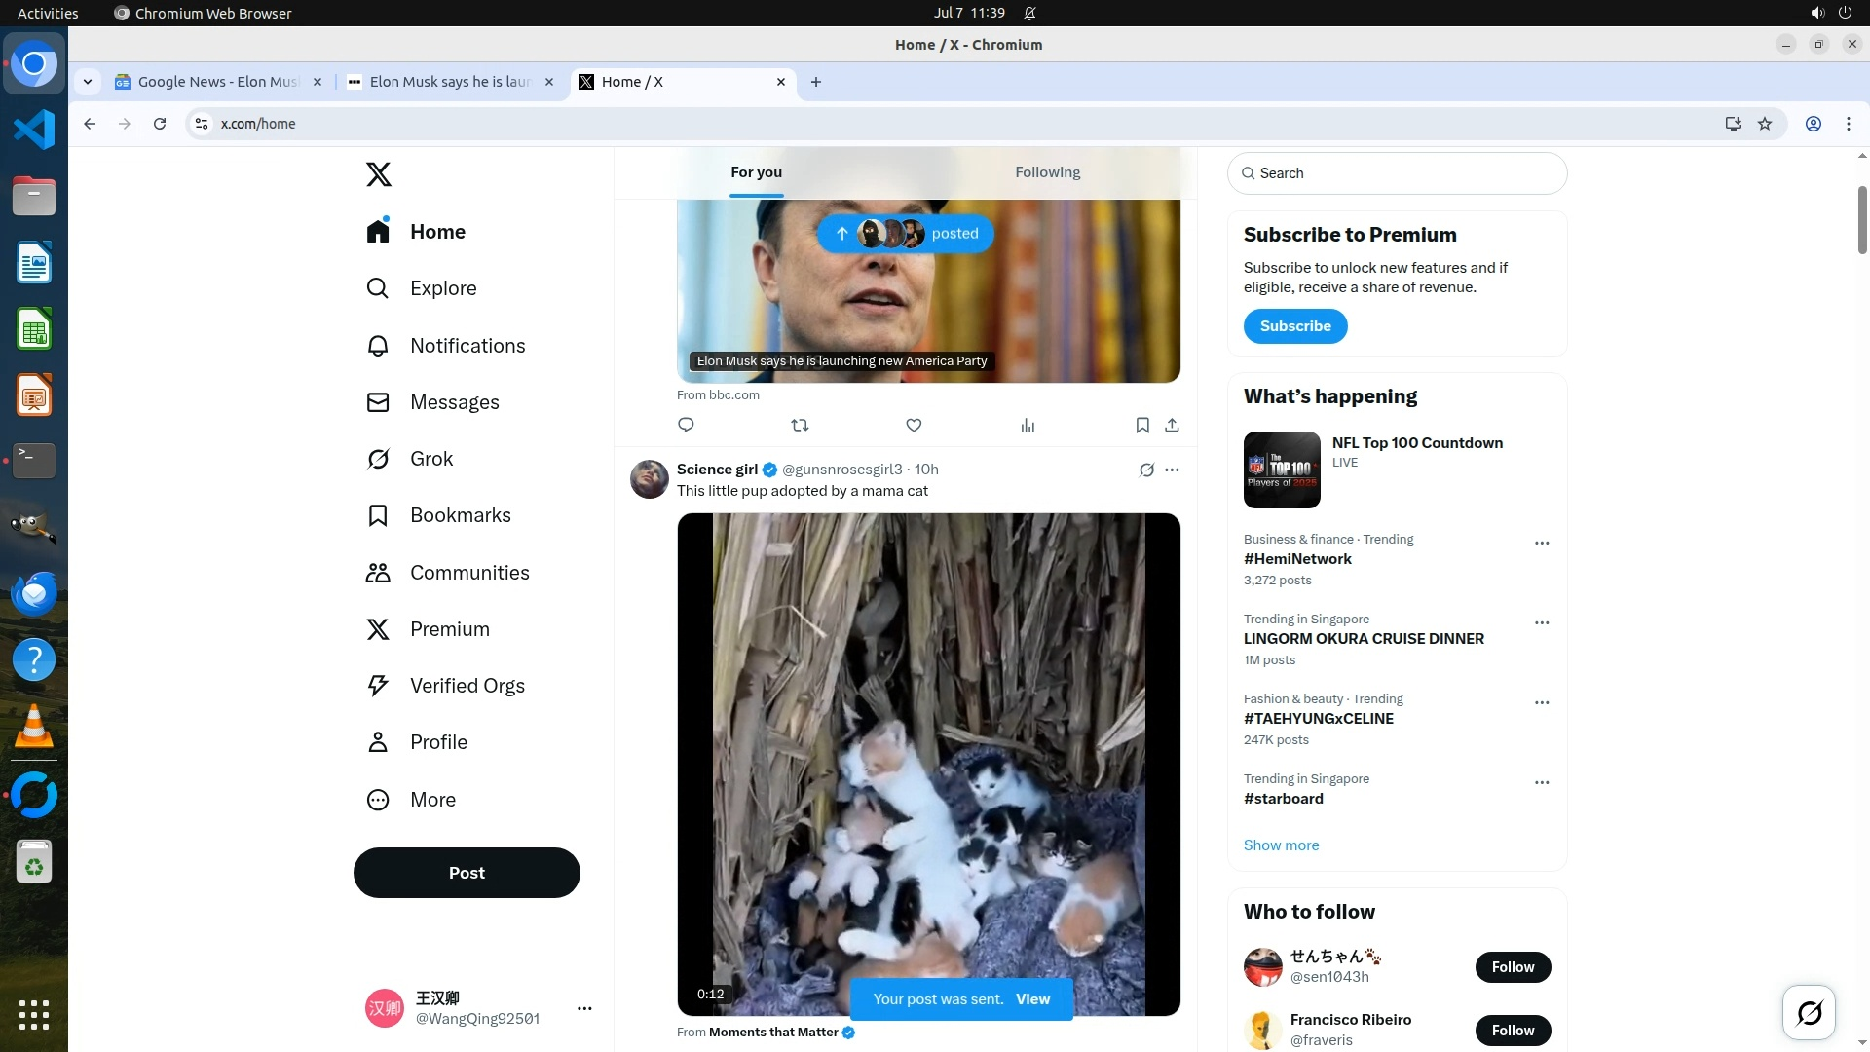
Task: Open more options for #HemiNetwork trend
Action: click(x=1541, y=543)
